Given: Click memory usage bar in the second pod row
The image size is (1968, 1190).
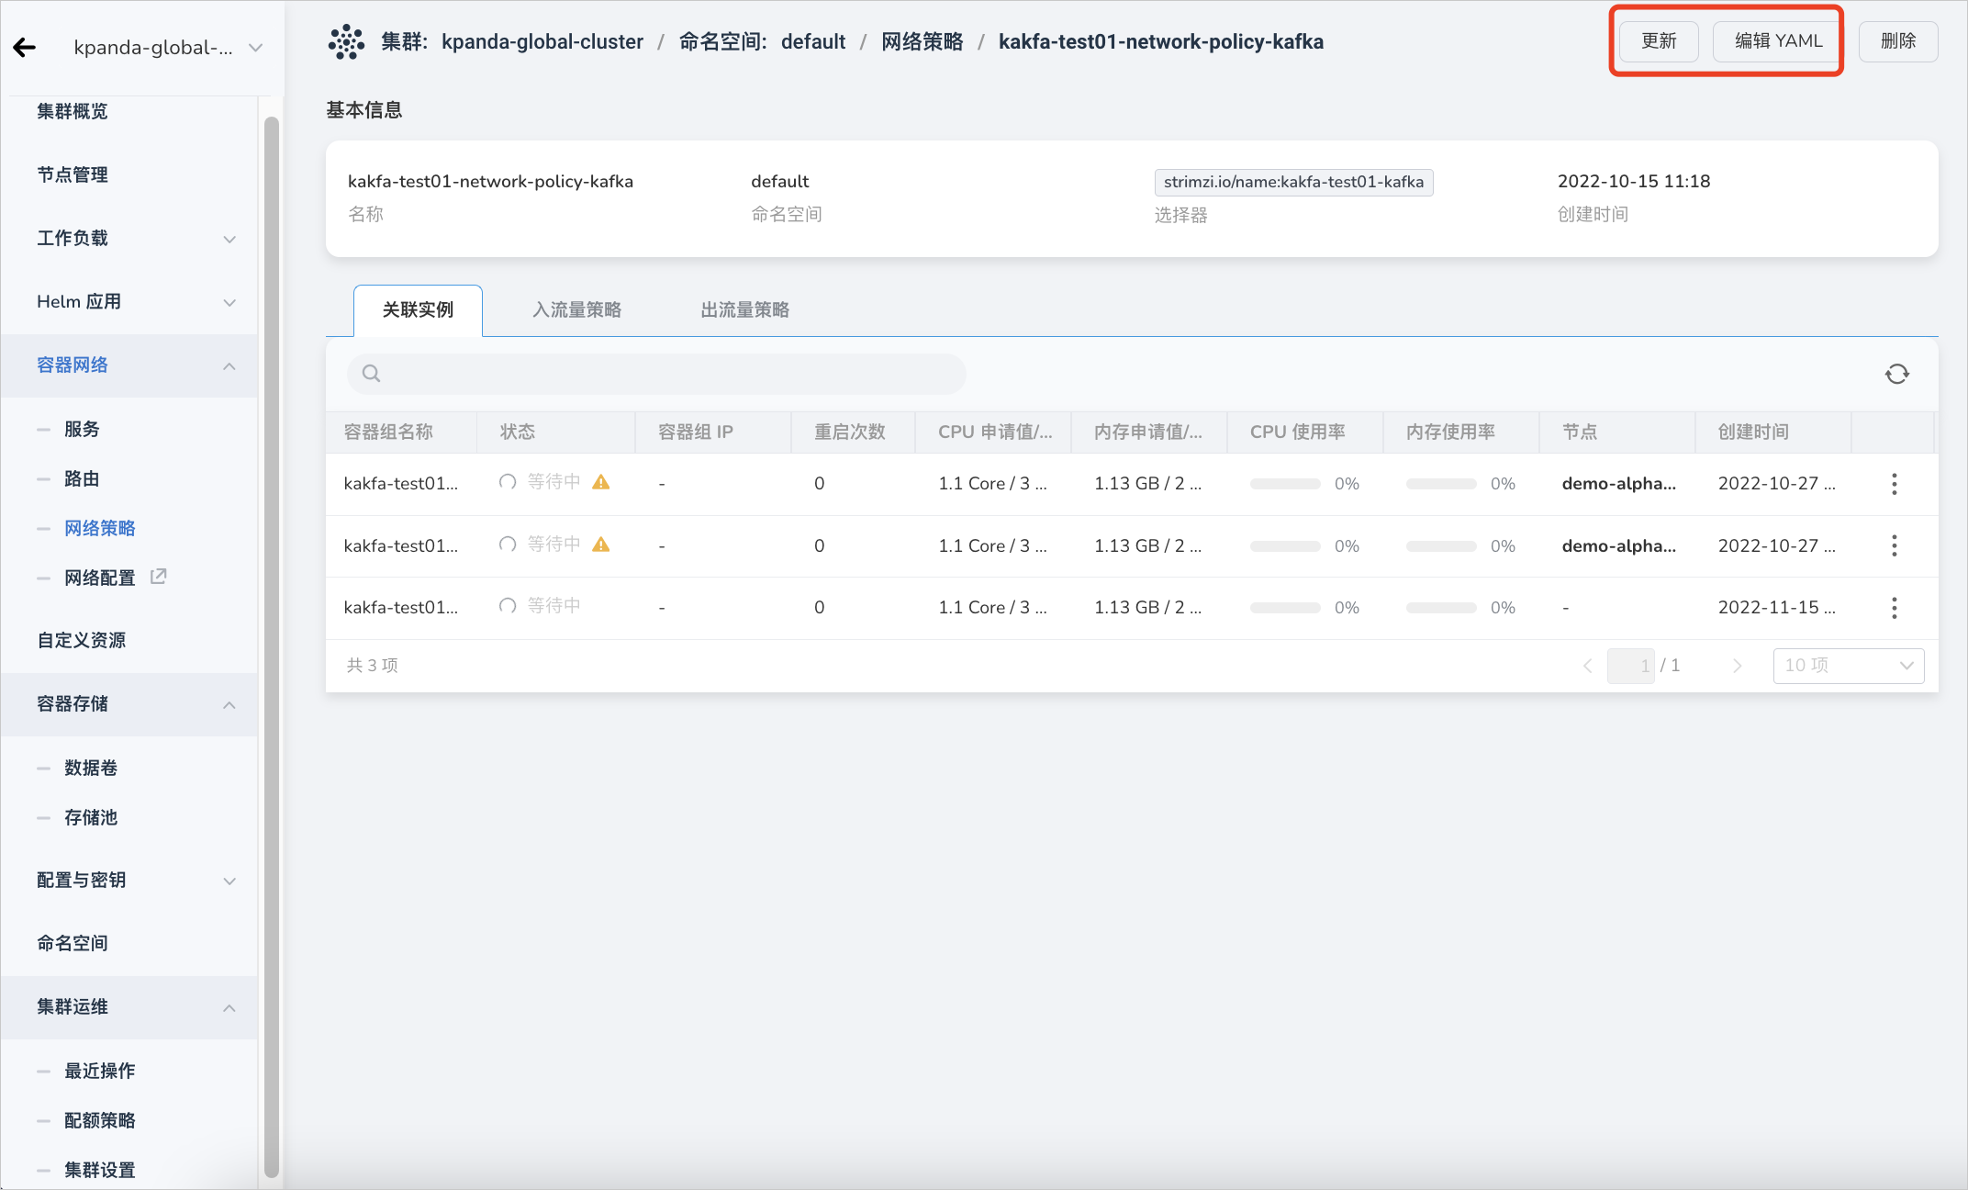Looking at the screenshot, I should click(1441, 546).
